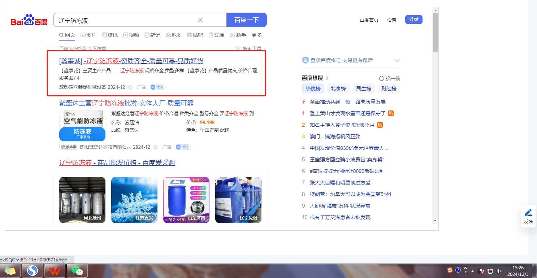This screenshot has height=278, width=537.
Task: Click the Baidu logo
Action: pyautogui.click(x=29, y=20)
